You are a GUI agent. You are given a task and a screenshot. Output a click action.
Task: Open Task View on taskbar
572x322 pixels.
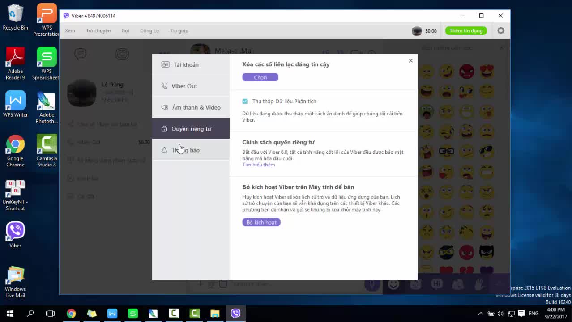coord(51,314)
